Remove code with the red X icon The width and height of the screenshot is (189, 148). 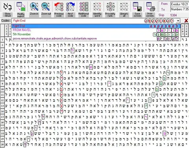click(x=186, y=21)
